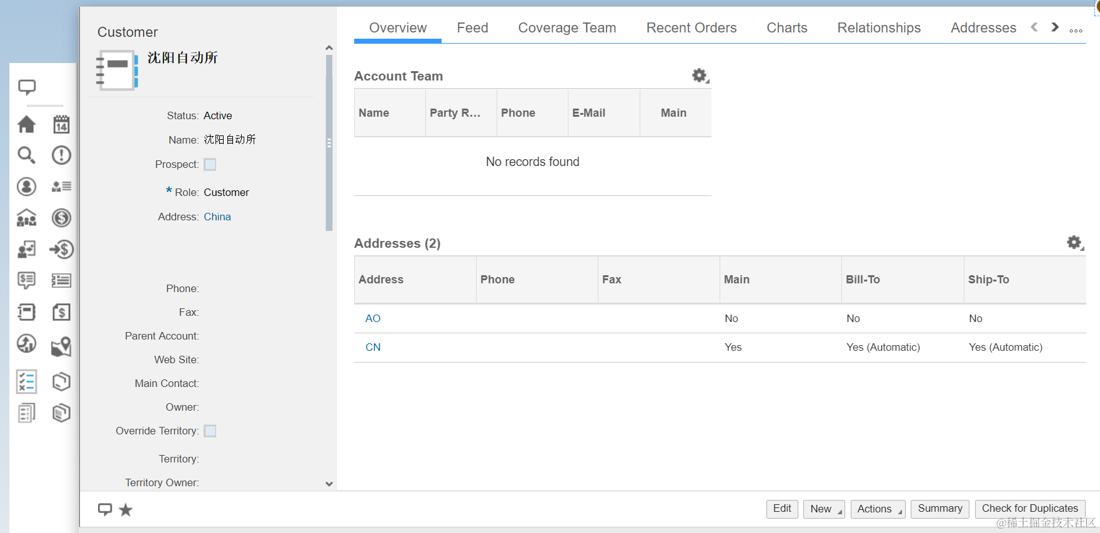
Task: Click Phone column header in Addresses table
Action: coord(537,280)
